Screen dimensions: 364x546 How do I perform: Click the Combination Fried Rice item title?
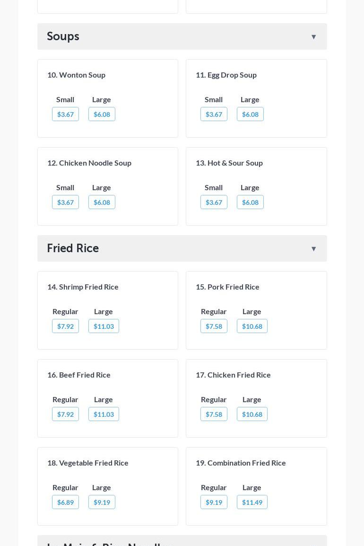tap(241, 463)
